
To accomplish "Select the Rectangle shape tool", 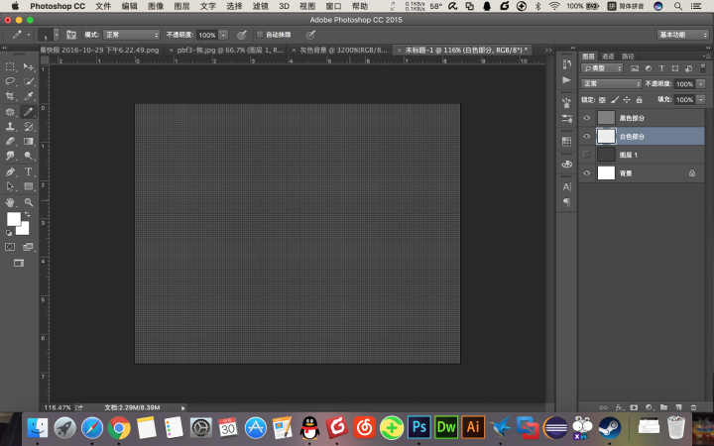I will click(x=28, y=186).
